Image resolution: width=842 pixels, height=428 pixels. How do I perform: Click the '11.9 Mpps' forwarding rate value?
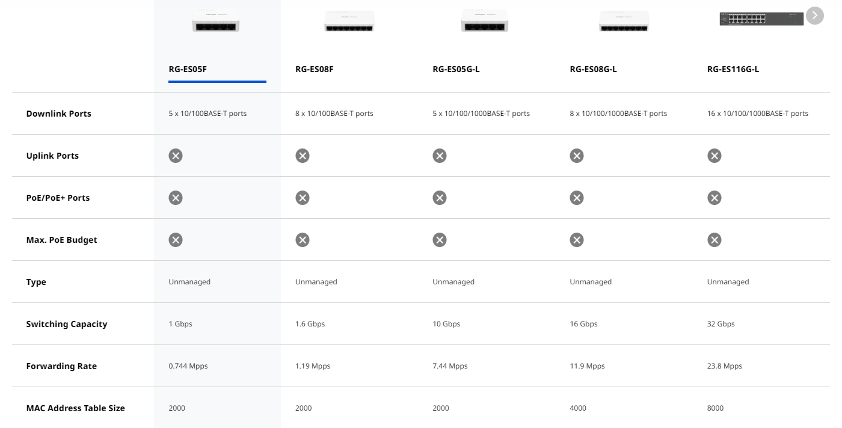point(587,366)
